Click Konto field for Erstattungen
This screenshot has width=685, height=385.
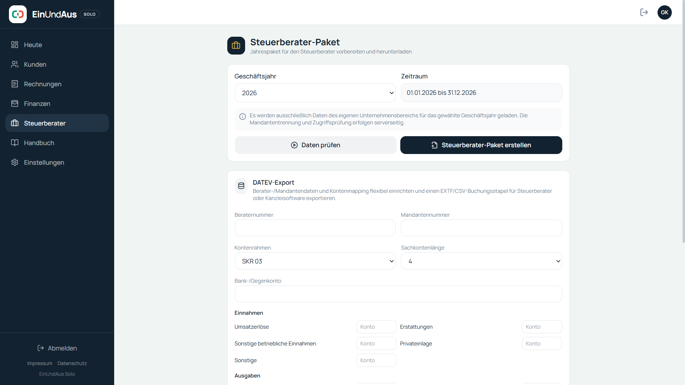point(542,327)
